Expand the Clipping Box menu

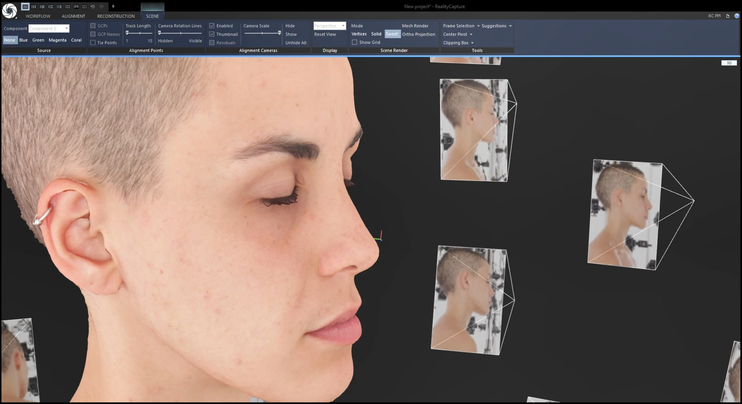[472, 43]
